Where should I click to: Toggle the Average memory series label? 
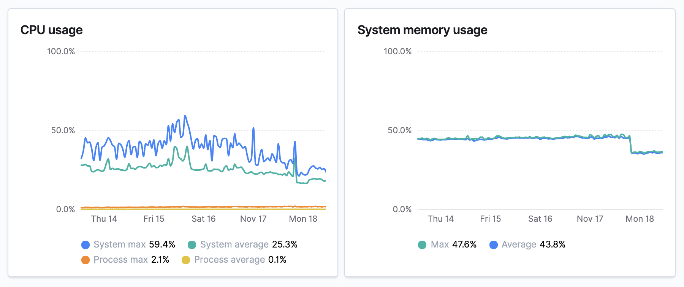519,244
